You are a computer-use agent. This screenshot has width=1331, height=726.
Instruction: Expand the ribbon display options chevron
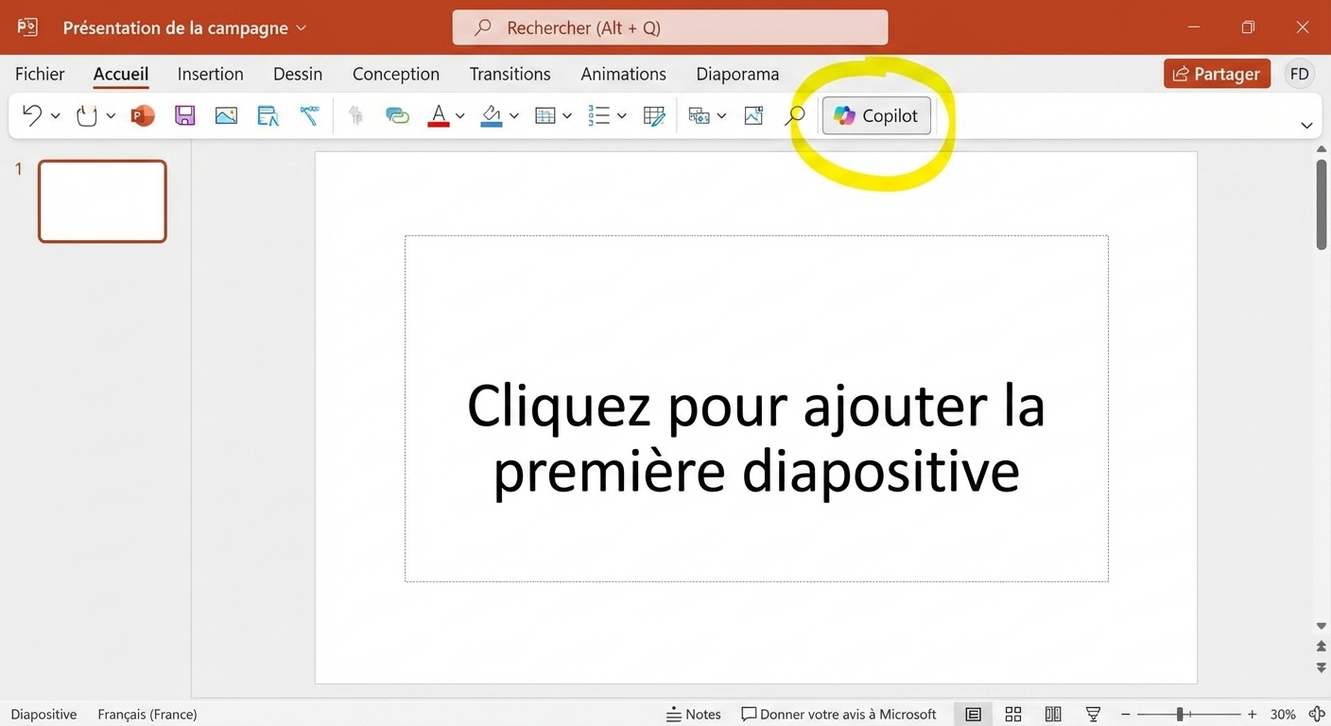[1306, 125]
